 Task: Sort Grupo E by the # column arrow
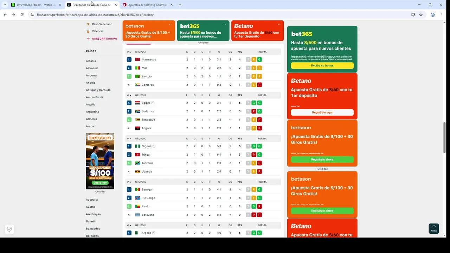click(x=129, y=225)
